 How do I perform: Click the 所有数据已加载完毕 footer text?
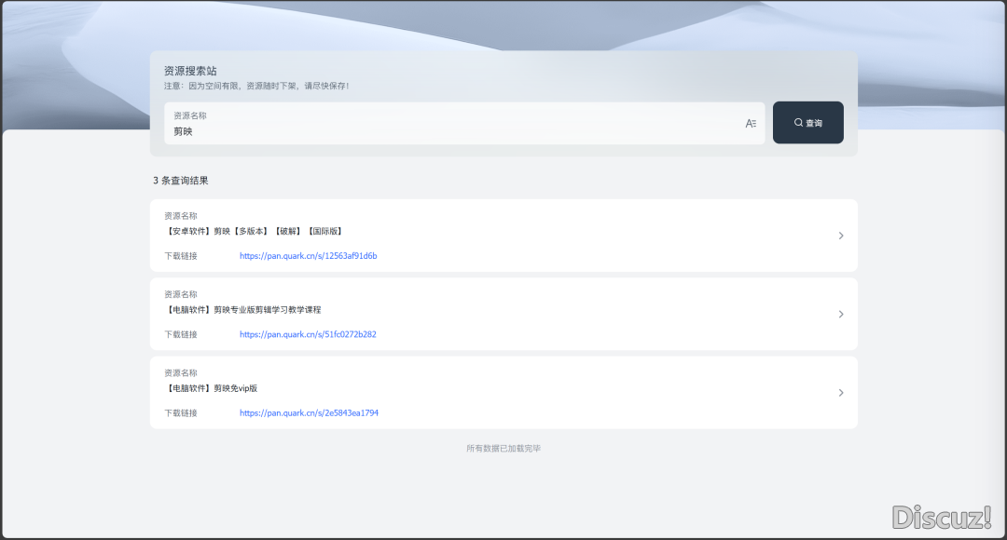point(504,448)
